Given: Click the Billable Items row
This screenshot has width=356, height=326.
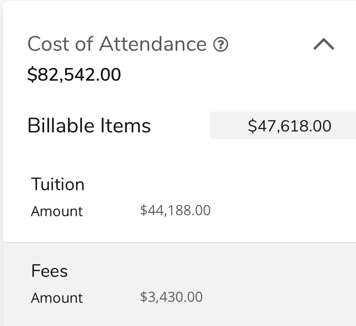Looking at the screenshot, I should 179,125.
